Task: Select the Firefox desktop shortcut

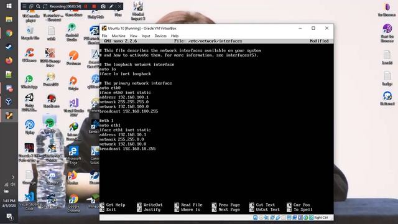Action: (72, 177)
